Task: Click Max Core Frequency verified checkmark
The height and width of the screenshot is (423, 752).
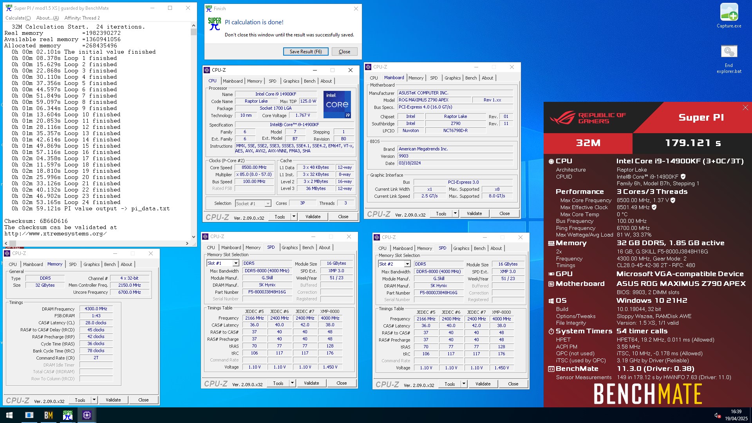Action: coord(673,200)
